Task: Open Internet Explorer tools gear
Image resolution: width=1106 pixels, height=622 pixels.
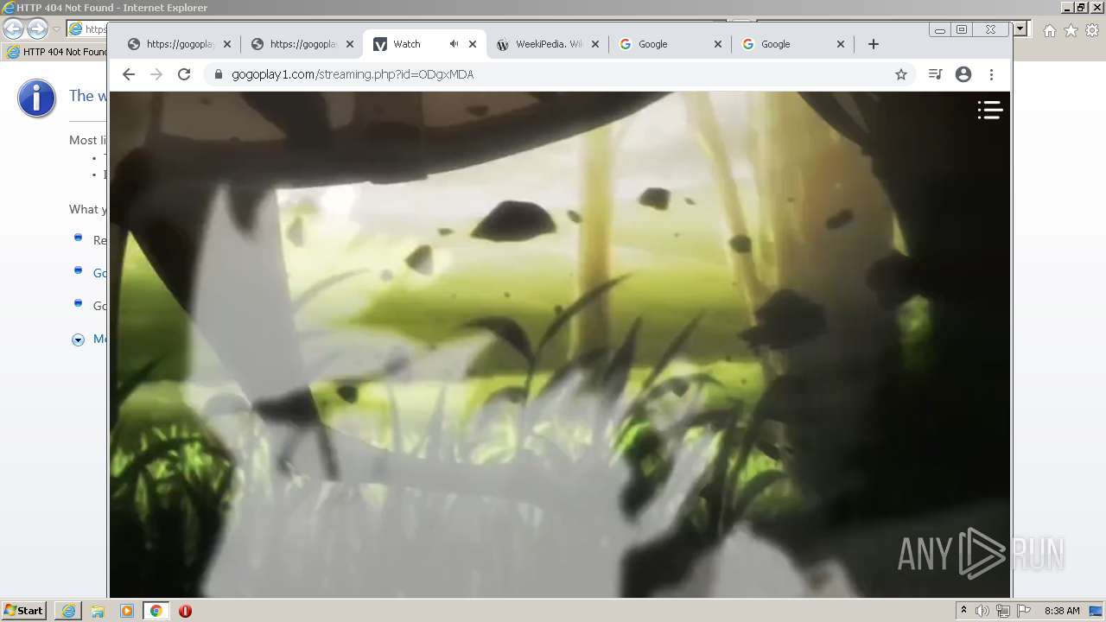Action: (1092, 30)
